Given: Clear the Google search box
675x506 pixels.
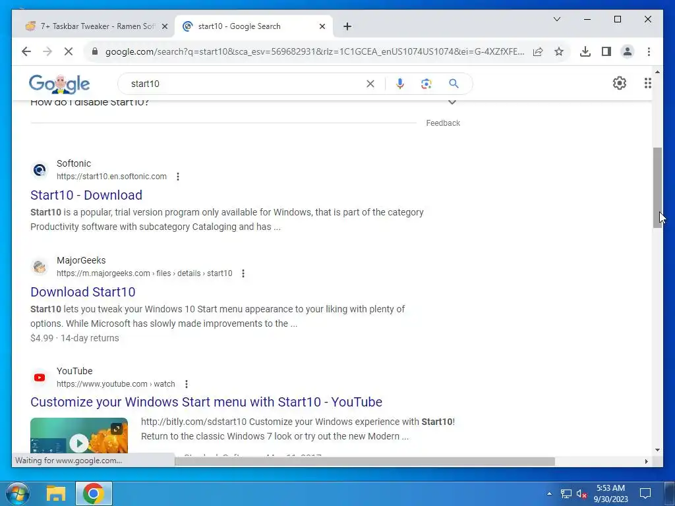Looking at the screenshot, I should pos(370,84).
